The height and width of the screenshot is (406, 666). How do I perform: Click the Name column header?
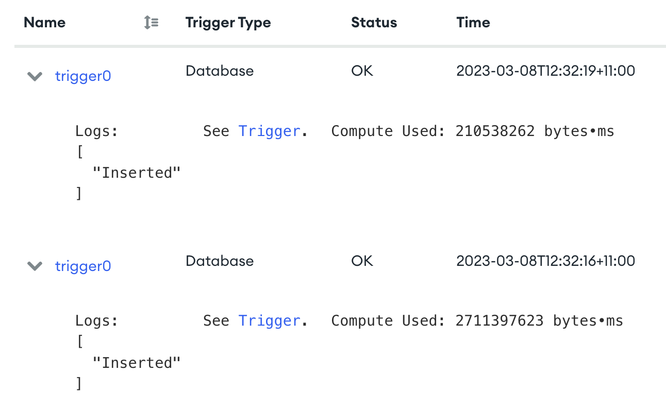45,23
